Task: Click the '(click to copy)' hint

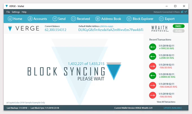Action: pos(106,26)
